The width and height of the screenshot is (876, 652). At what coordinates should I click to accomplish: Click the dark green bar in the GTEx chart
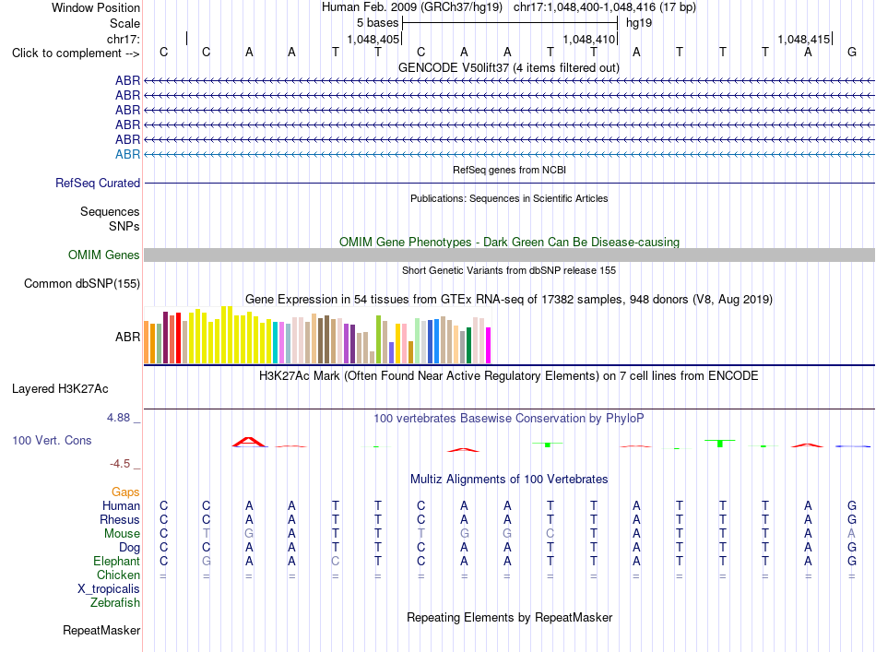tap(469, 345)
